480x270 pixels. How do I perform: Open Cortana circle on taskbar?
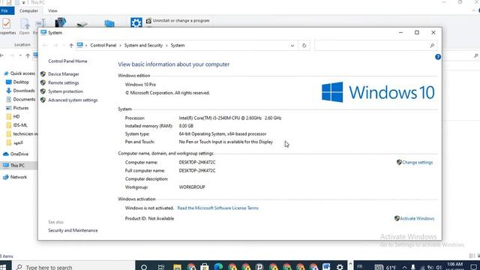click(x=143, y=267)
